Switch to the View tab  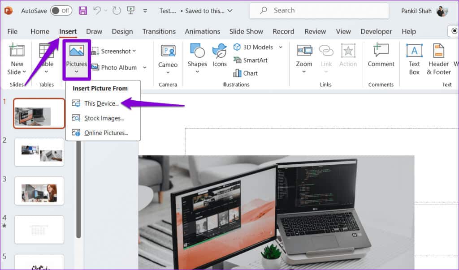tap(343, 31)
